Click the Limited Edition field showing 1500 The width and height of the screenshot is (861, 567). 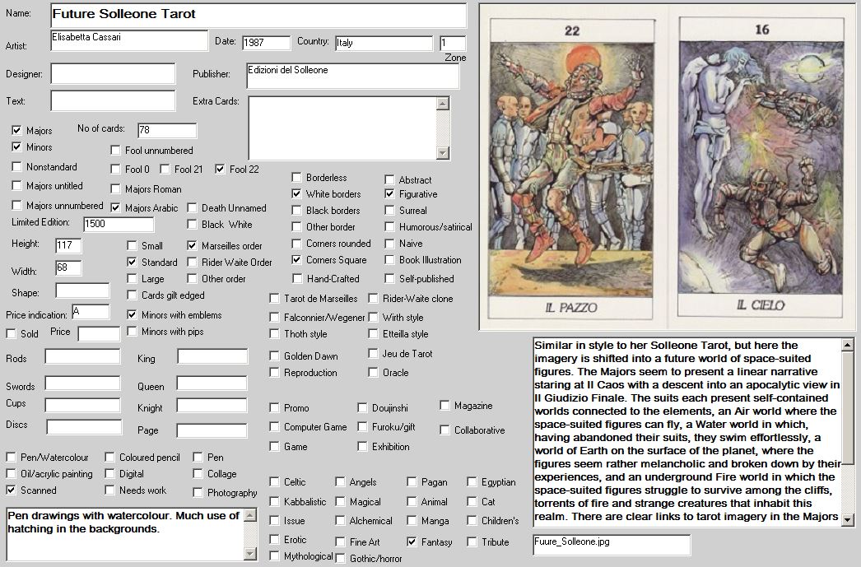click(119, 225)
